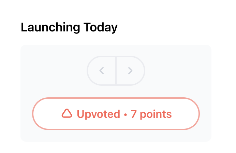This screenshot has height=153, width=236.
Task: Click the left chevron arrow
Action: (x=101, y=71)
